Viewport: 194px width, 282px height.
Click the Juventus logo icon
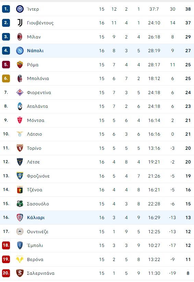pyautogui.click(x=20, y=23)
